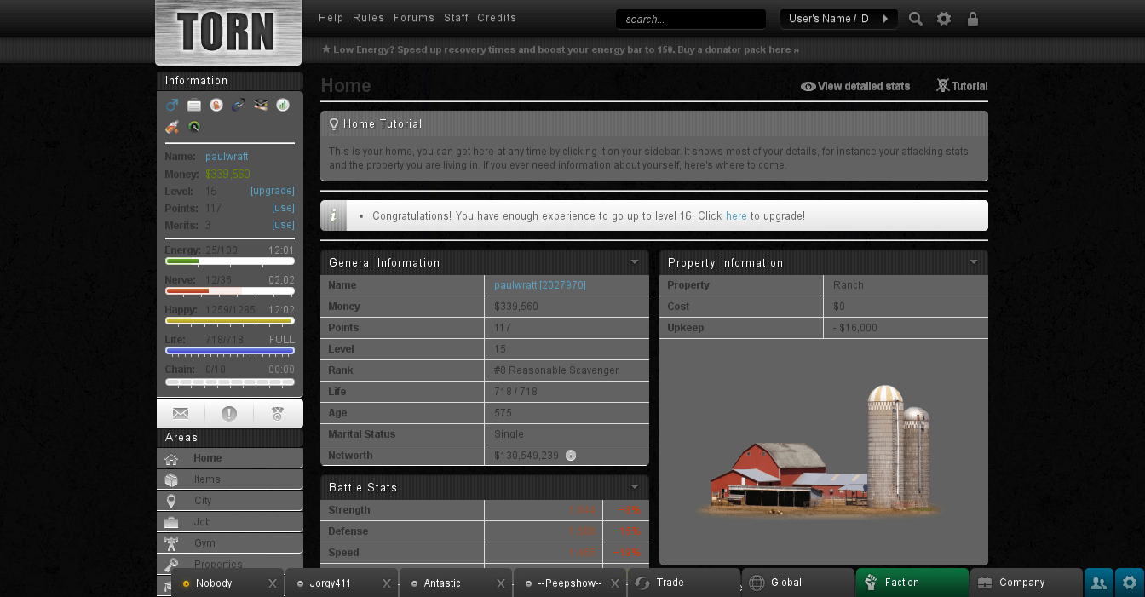Viewport: 1145px width, 597px height.
Task: Click the level upgrade link in sidebar
Action: pos(273,191)
